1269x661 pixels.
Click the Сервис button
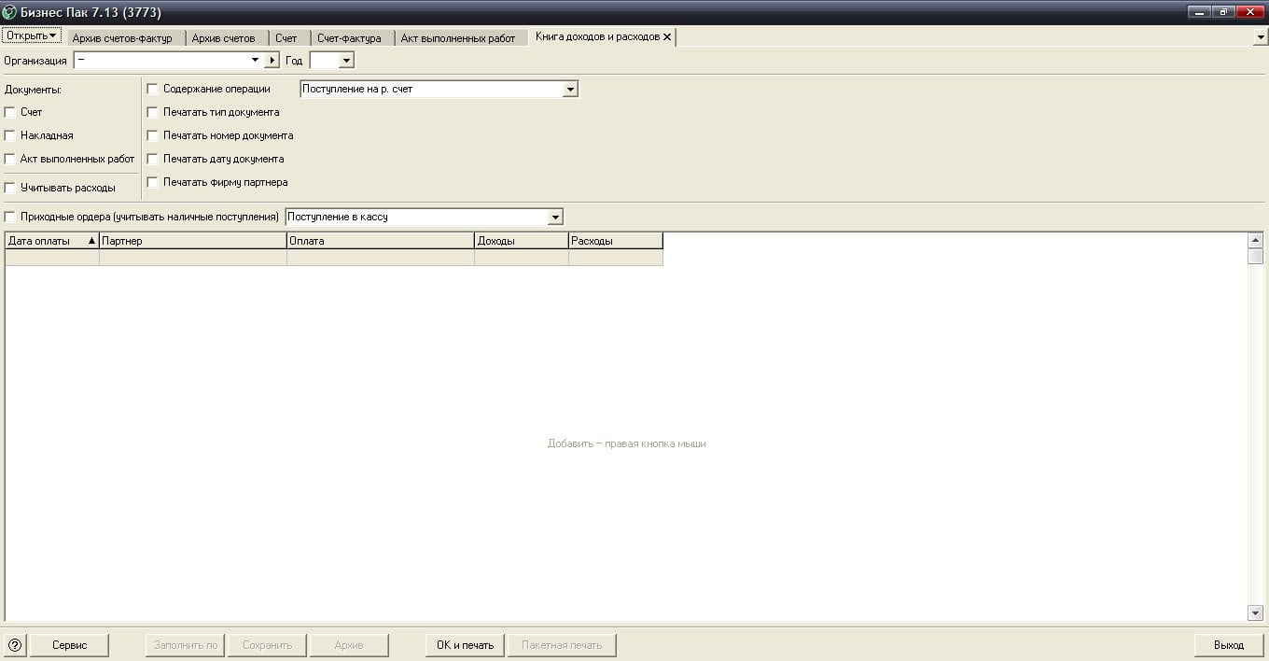[x=70, y=645]
